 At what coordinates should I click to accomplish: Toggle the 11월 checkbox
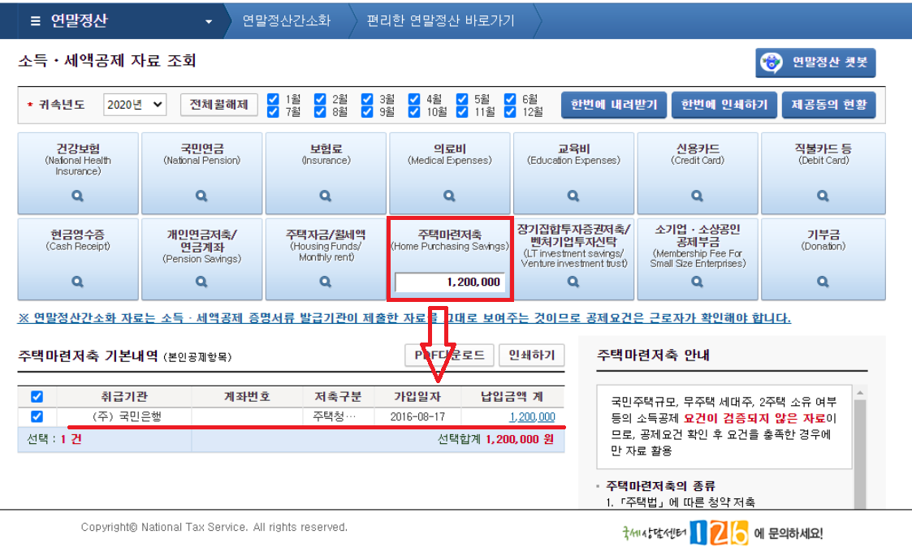coord(462,112)
